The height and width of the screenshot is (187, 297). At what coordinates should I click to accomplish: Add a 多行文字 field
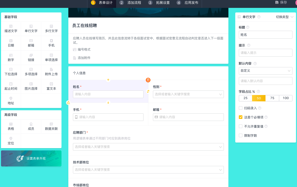(51, 29)
